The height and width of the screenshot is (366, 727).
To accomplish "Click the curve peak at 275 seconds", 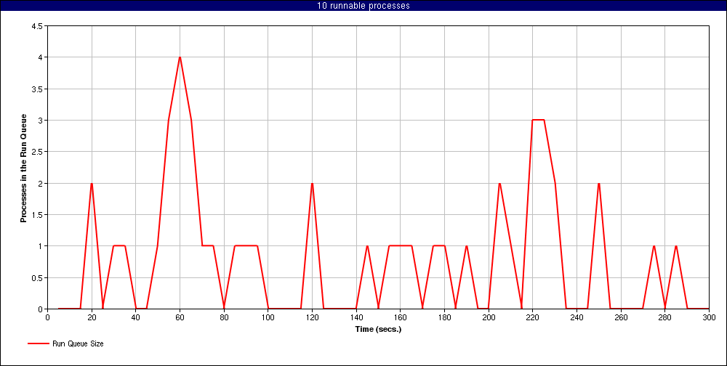I will 654,246.
